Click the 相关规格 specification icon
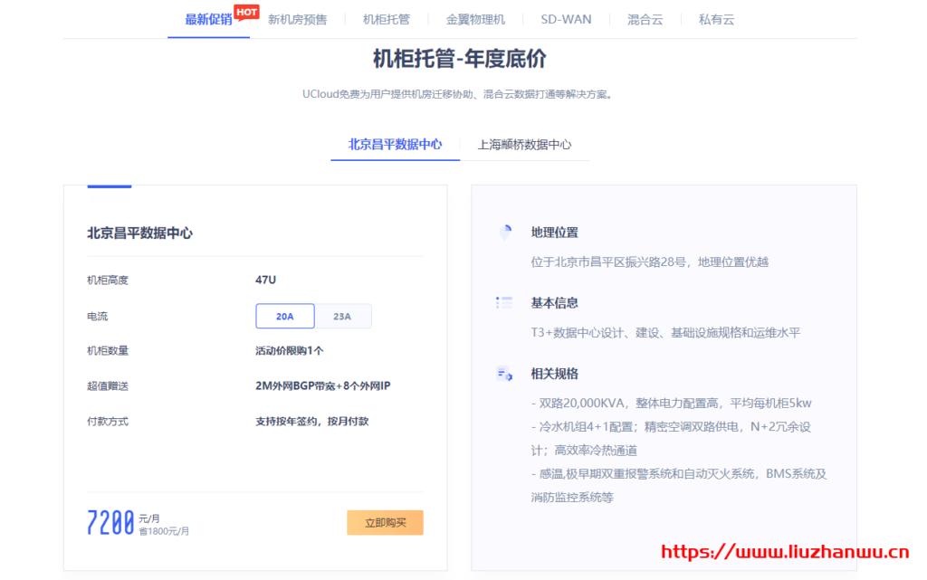Screen dimensions: 927x580 pos(504,374)
